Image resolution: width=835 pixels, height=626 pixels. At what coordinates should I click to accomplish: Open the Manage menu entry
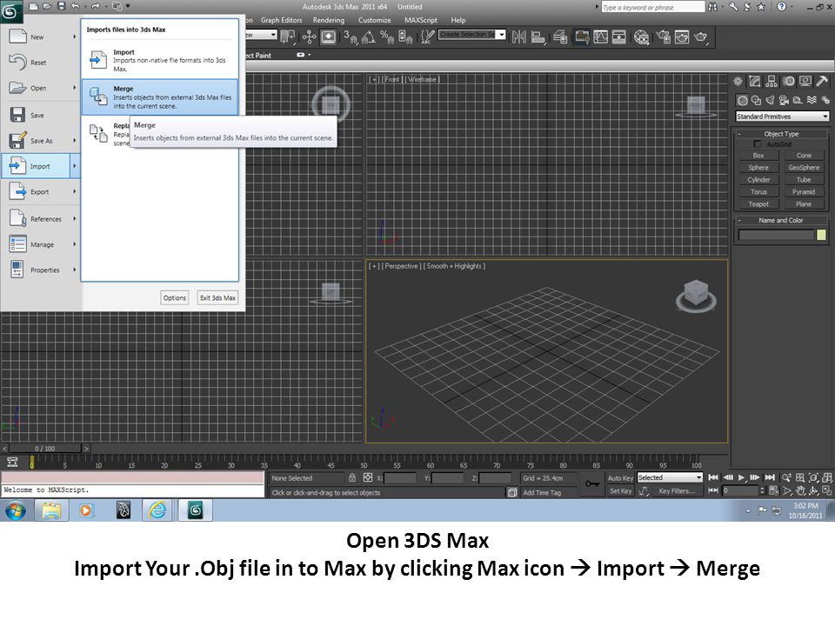pyautogui.click(x=41, y=244)
